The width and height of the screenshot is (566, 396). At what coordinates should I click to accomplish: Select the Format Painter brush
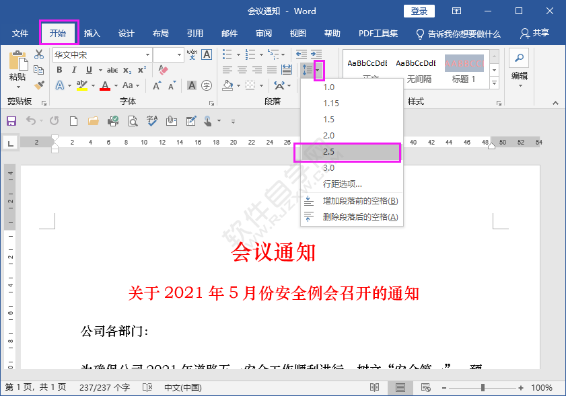click(39, 85)
